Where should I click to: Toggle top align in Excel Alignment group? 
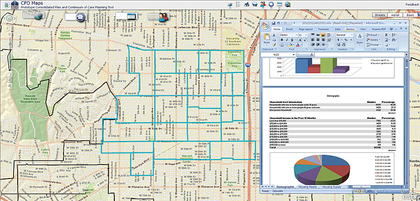[313, 35]
